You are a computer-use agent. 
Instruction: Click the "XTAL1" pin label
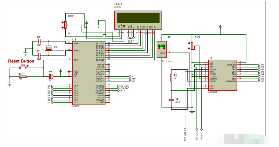point(77,43)
